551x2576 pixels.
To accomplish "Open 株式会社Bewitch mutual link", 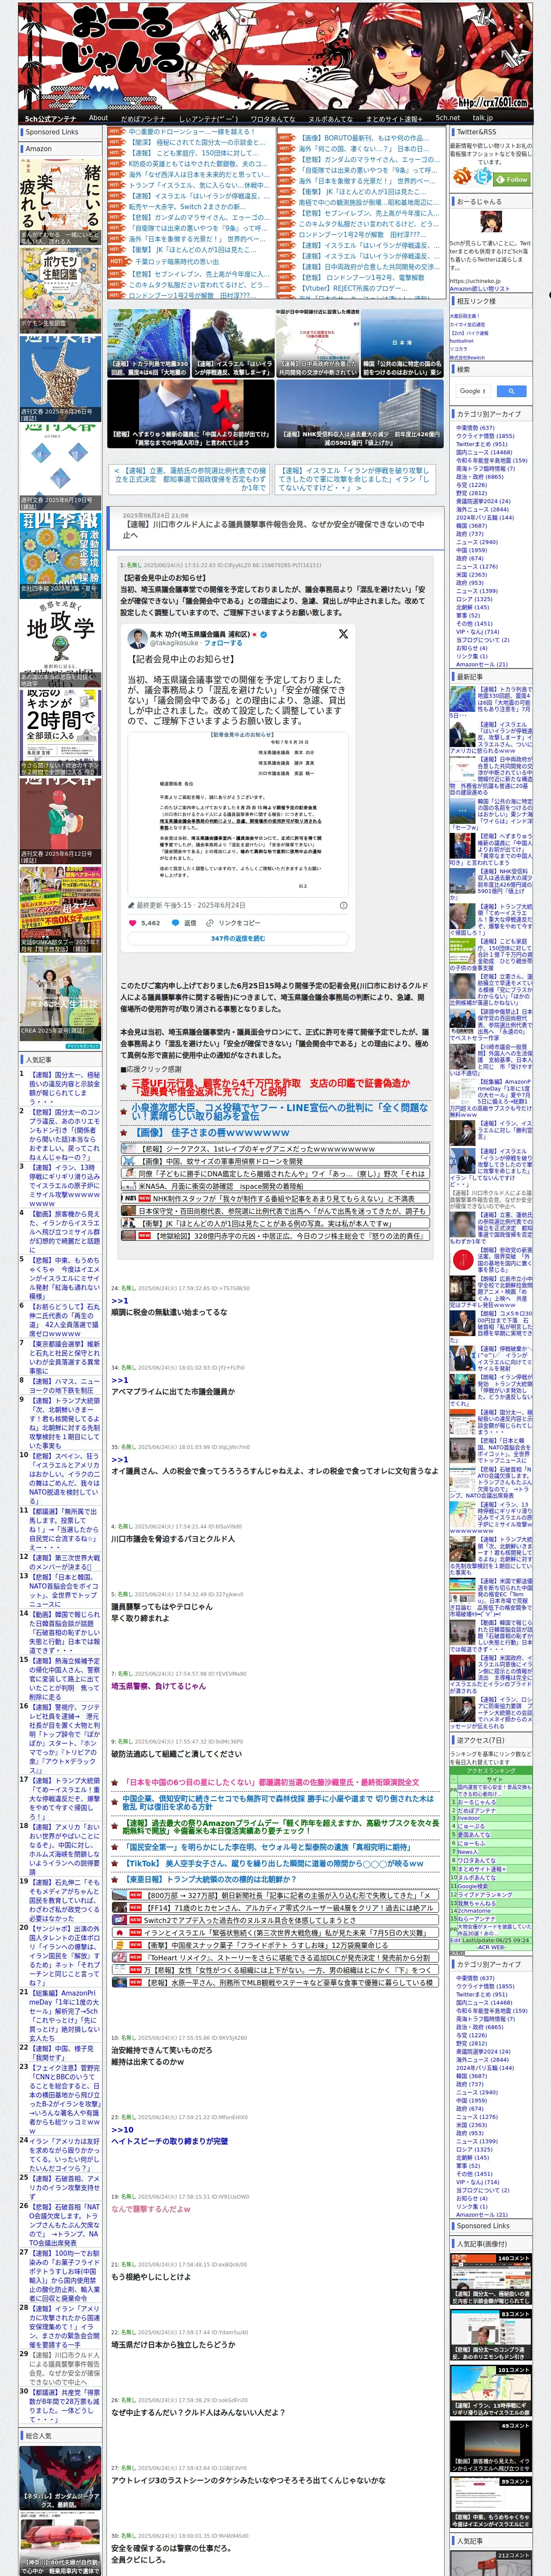I will coord(467,357).
